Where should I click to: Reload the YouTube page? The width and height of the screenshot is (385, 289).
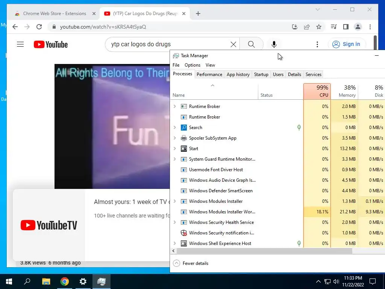point(39,27)
